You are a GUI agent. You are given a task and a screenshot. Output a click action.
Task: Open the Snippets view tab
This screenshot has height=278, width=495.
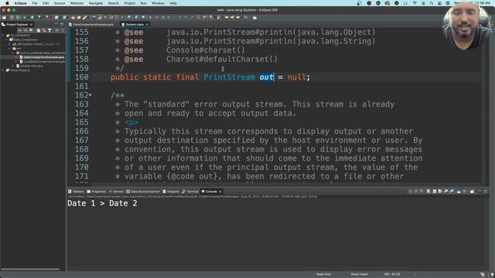(171, 192)
